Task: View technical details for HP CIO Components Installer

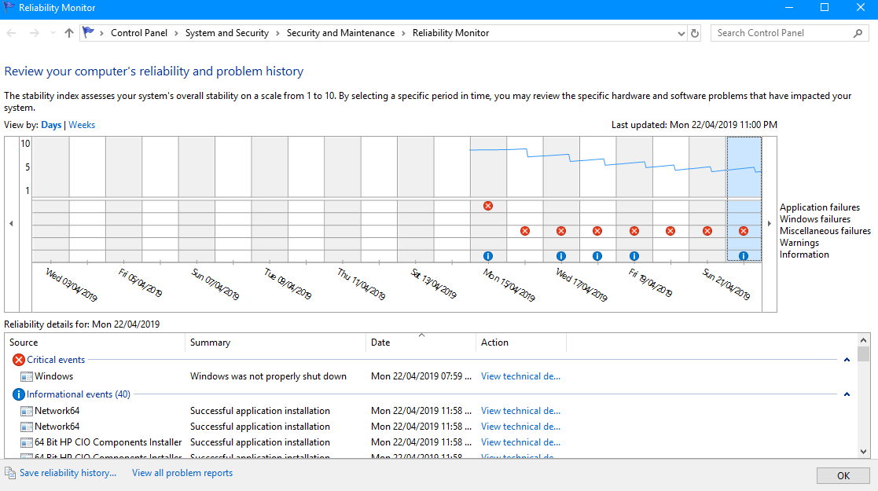Action: 521,442
